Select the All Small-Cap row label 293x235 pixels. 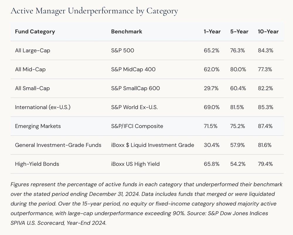[32, 88]
